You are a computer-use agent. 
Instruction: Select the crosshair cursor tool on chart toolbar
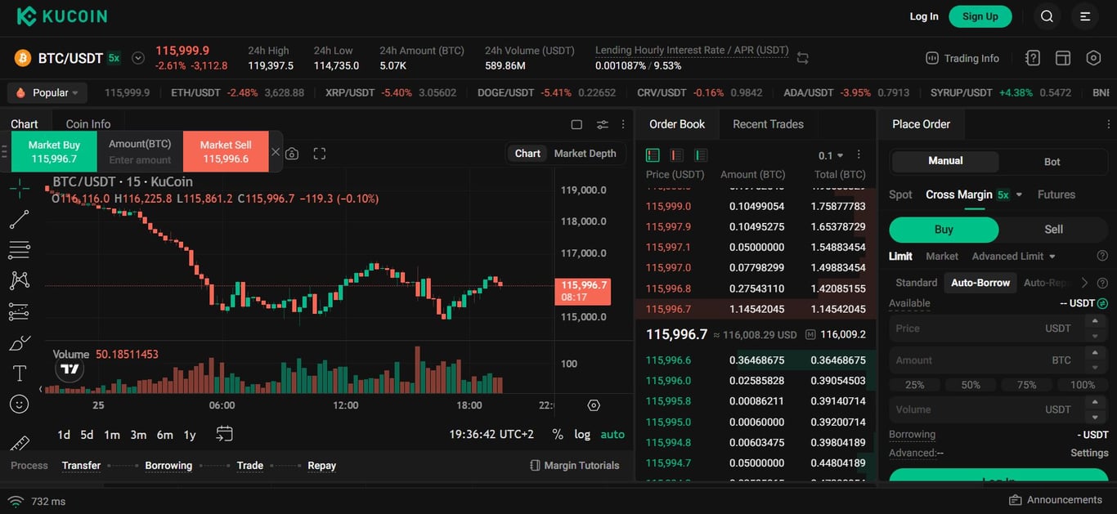(18, 188)
